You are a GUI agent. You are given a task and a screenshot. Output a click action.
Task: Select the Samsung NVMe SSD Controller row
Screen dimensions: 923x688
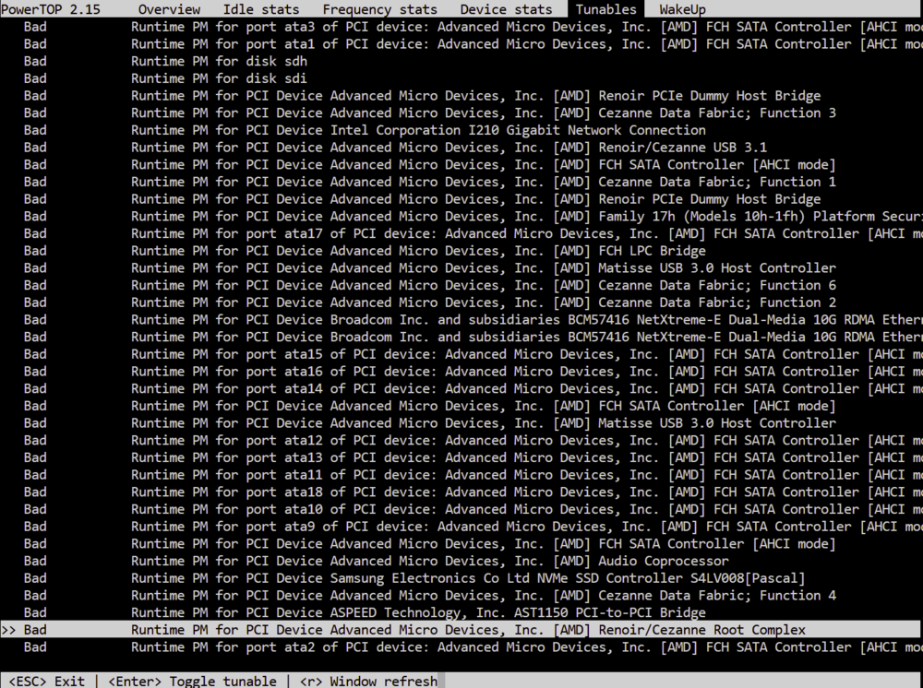click(x=461, y=578)
